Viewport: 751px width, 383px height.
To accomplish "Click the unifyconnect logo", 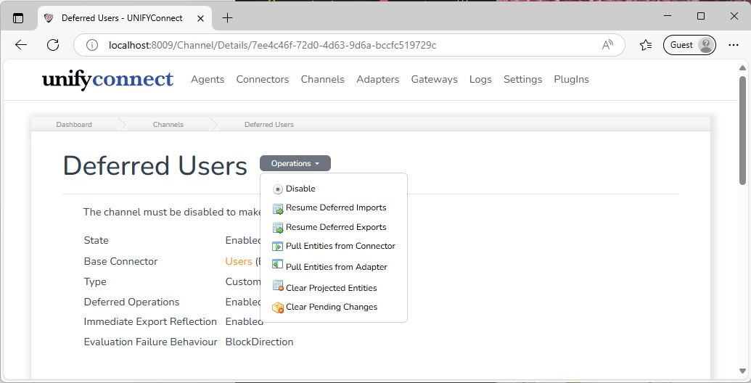I will pos(108,80).
